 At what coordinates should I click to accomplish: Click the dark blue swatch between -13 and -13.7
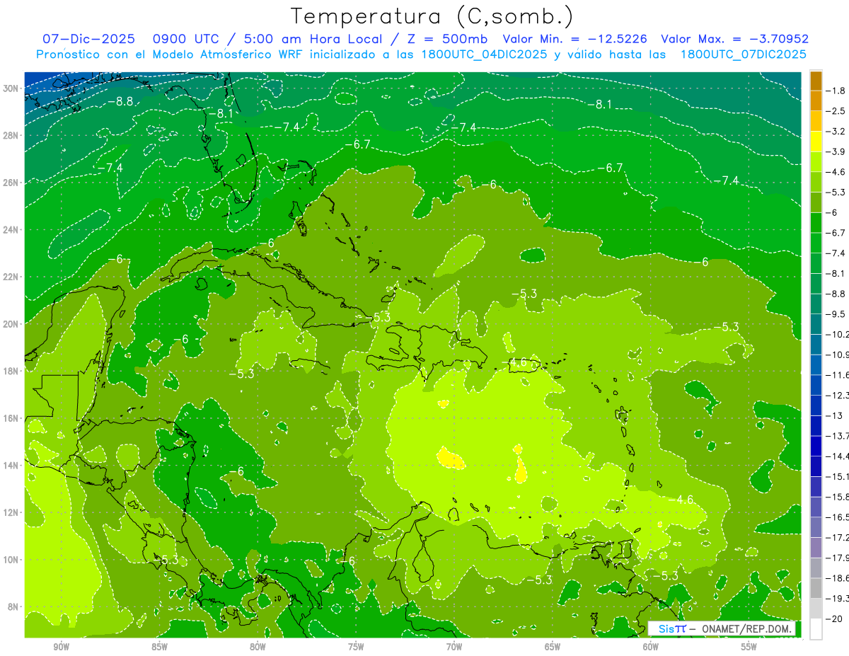click(x=816, y=425)
